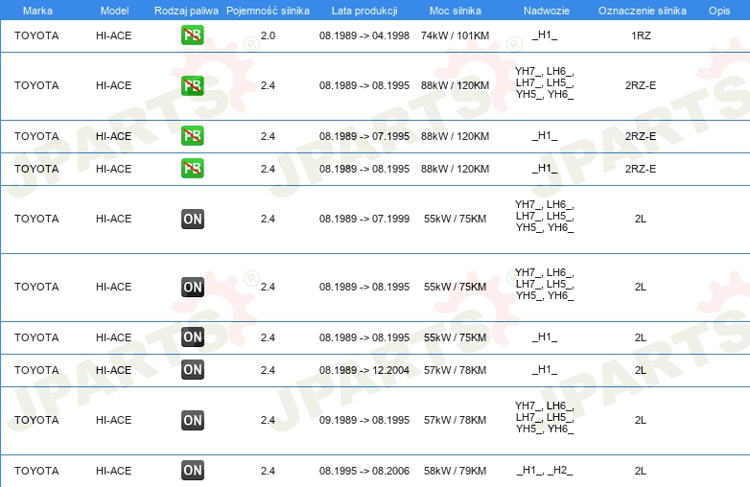Viewport: 750px width, 487px height.
Task: Select the 2RZ-E code in the 07.1995 row
Action: (x=641, y=136)
